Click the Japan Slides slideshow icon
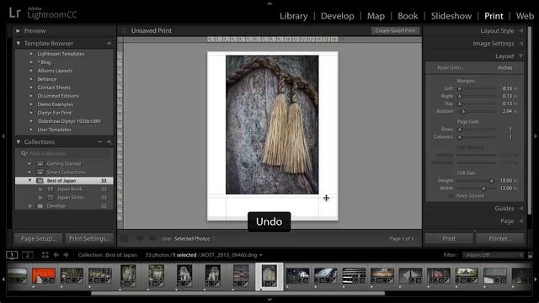Viewport: 539px width, 303px height. (51, 198)
